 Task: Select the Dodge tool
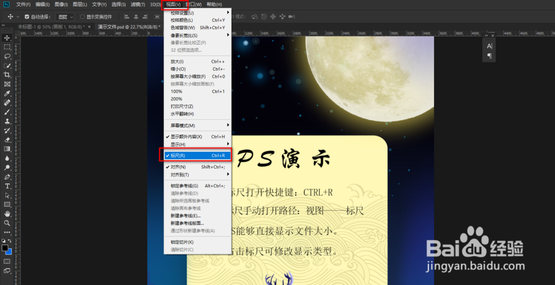(x=7, y=167)
